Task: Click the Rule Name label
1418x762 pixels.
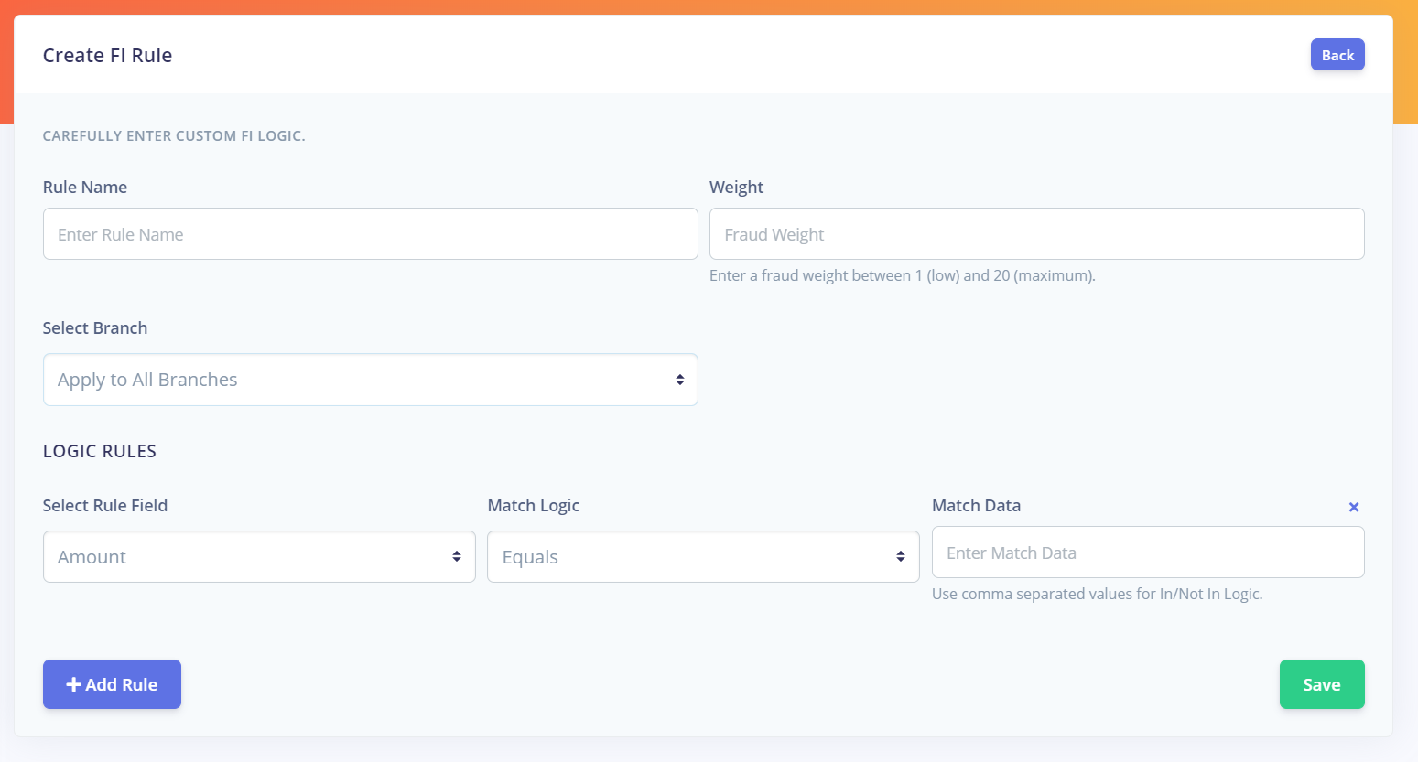Action: (85, 188)
